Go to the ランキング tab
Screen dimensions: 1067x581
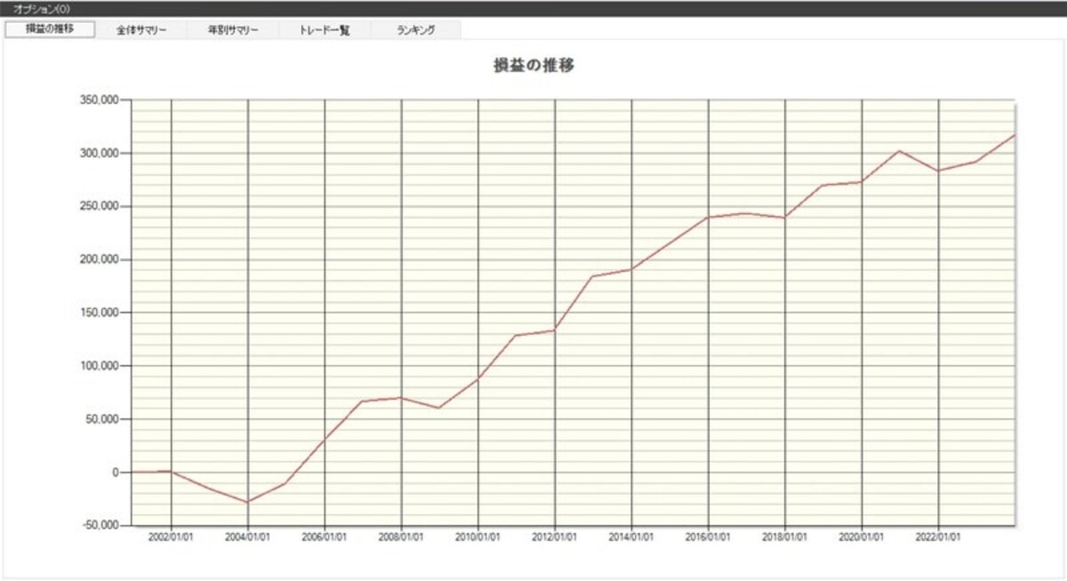pyautogui.click(x=416, y=30)
